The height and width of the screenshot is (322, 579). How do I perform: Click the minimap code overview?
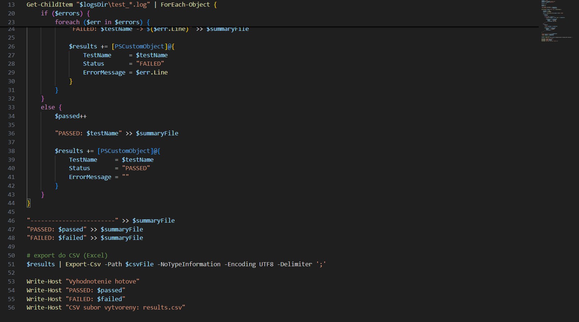(x=556, y=21)
